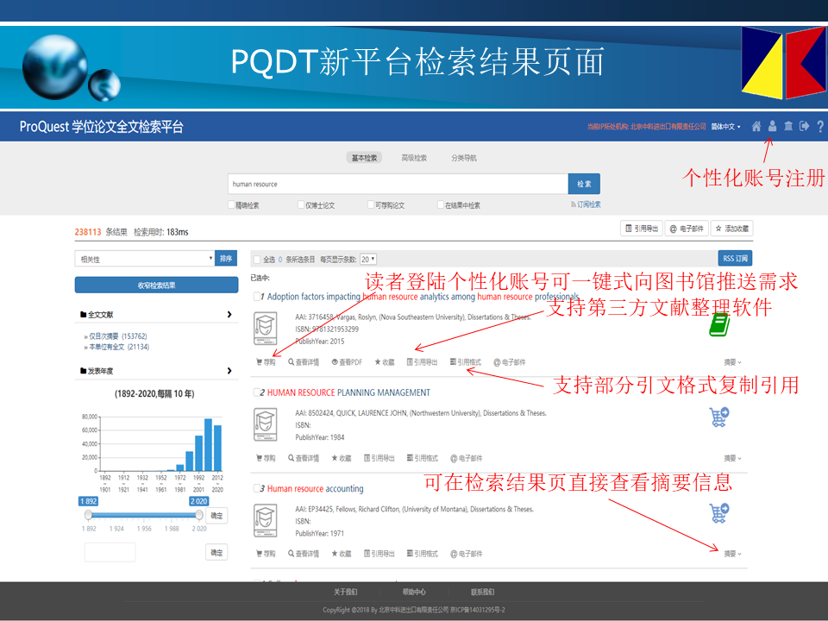Click the RSS 订阅 button

[x=735, y=258]
